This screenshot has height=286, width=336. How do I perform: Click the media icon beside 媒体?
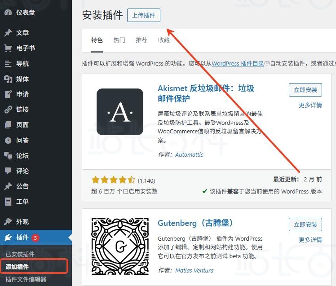(x=8, y=79)
